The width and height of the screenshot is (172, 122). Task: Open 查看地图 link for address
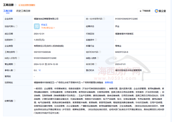pos(109,82)
